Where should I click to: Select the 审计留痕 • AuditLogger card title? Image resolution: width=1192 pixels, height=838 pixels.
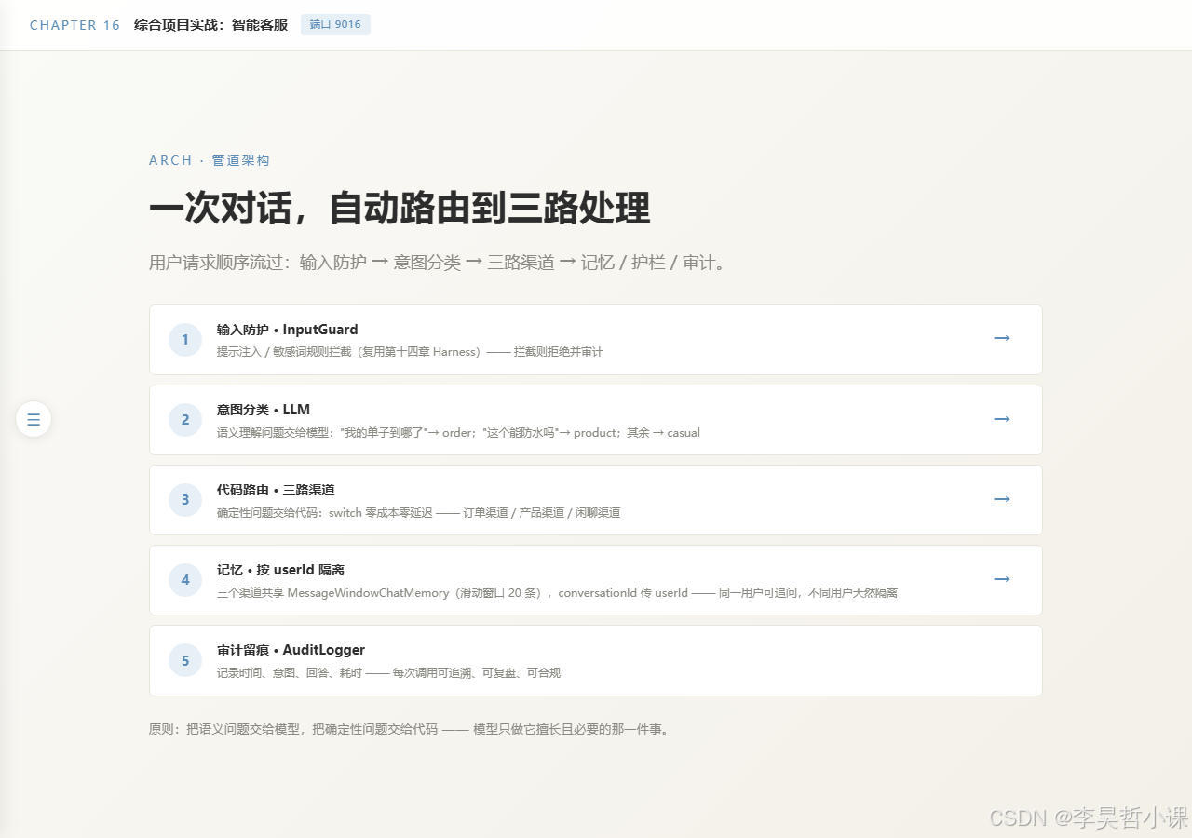(x=291, y=650)
